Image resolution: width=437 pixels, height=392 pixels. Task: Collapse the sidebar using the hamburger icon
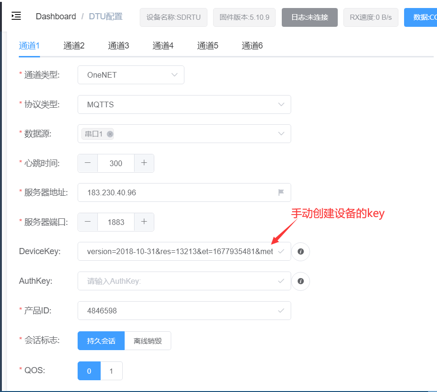pyautogui.click(x=16, y=16)
